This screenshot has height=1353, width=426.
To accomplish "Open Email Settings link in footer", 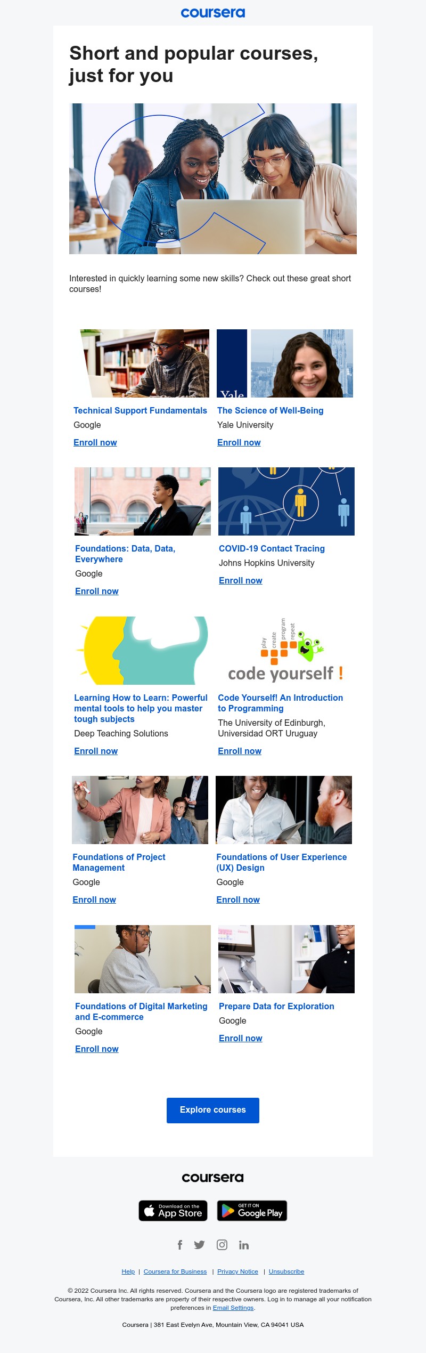I will tap(233, 1308).
